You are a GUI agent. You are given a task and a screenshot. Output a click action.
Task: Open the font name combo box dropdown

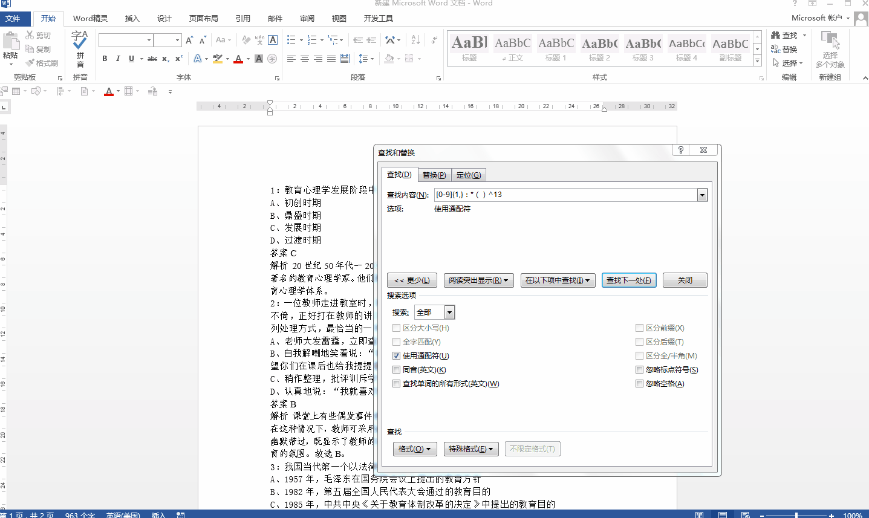pyautogui.click(x=149, y=40)
